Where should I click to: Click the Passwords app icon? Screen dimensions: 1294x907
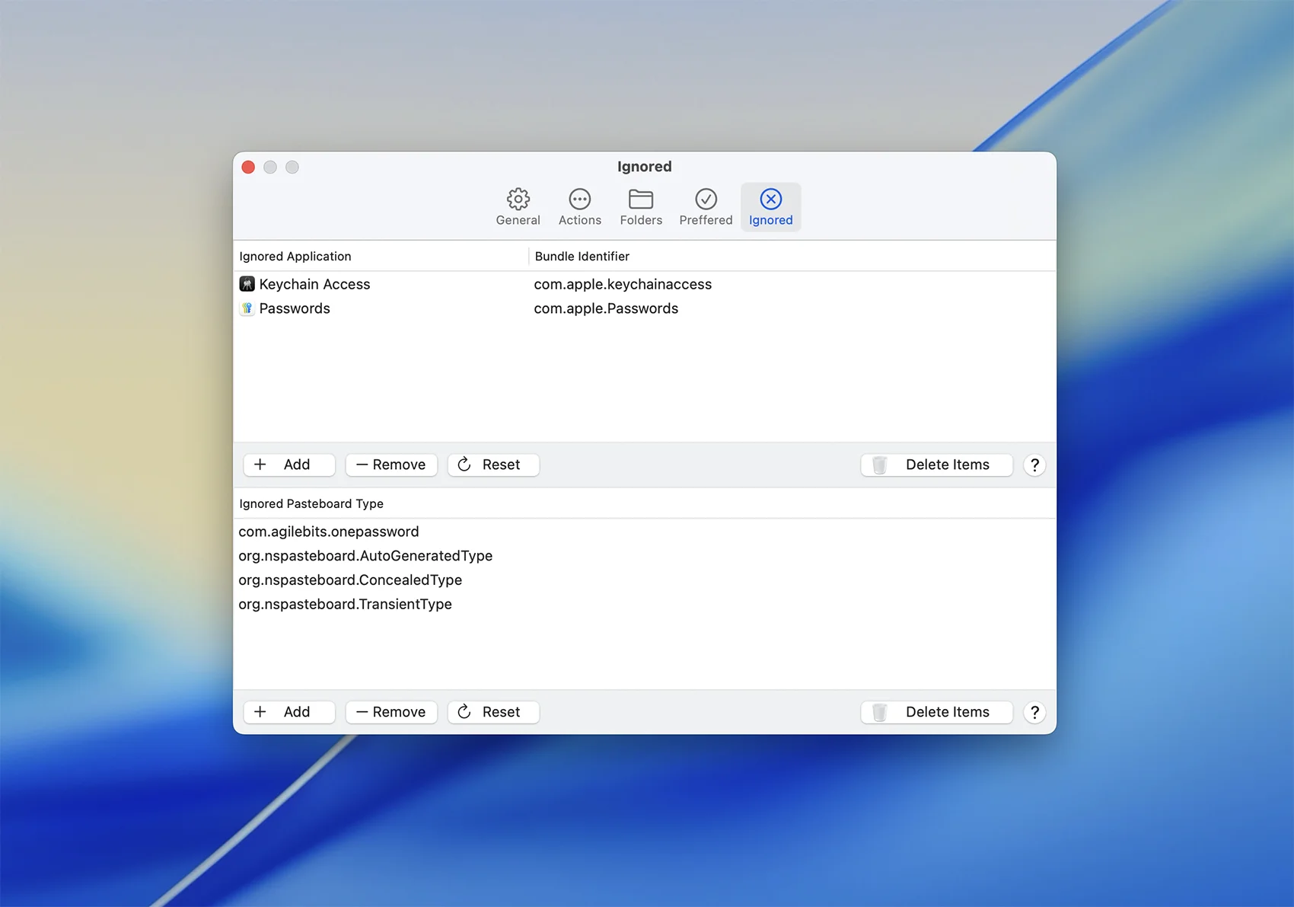tap(247, 308)
